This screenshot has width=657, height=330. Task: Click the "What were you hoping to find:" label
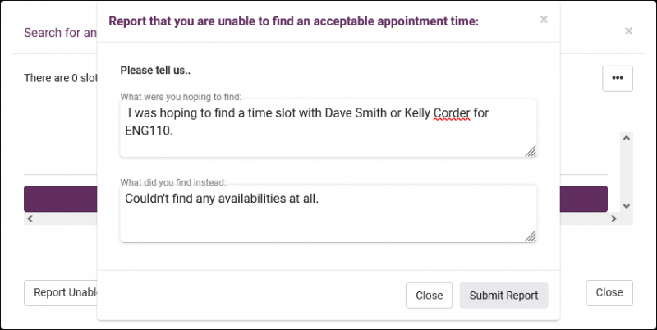click(x=181, y=96)
